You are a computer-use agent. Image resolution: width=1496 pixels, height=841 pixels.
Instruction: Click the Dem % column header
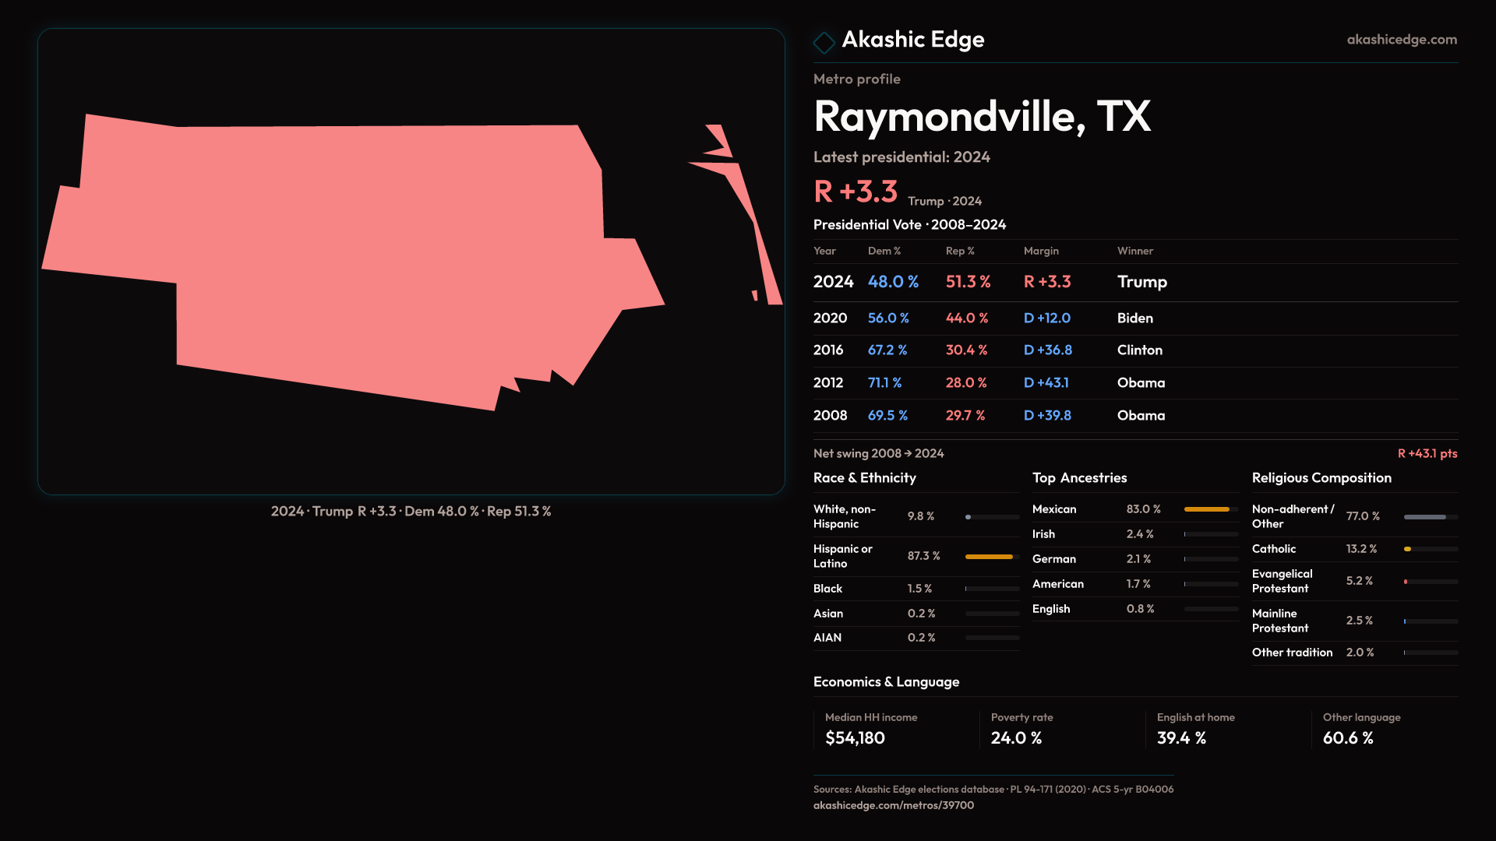click(884, 251)
